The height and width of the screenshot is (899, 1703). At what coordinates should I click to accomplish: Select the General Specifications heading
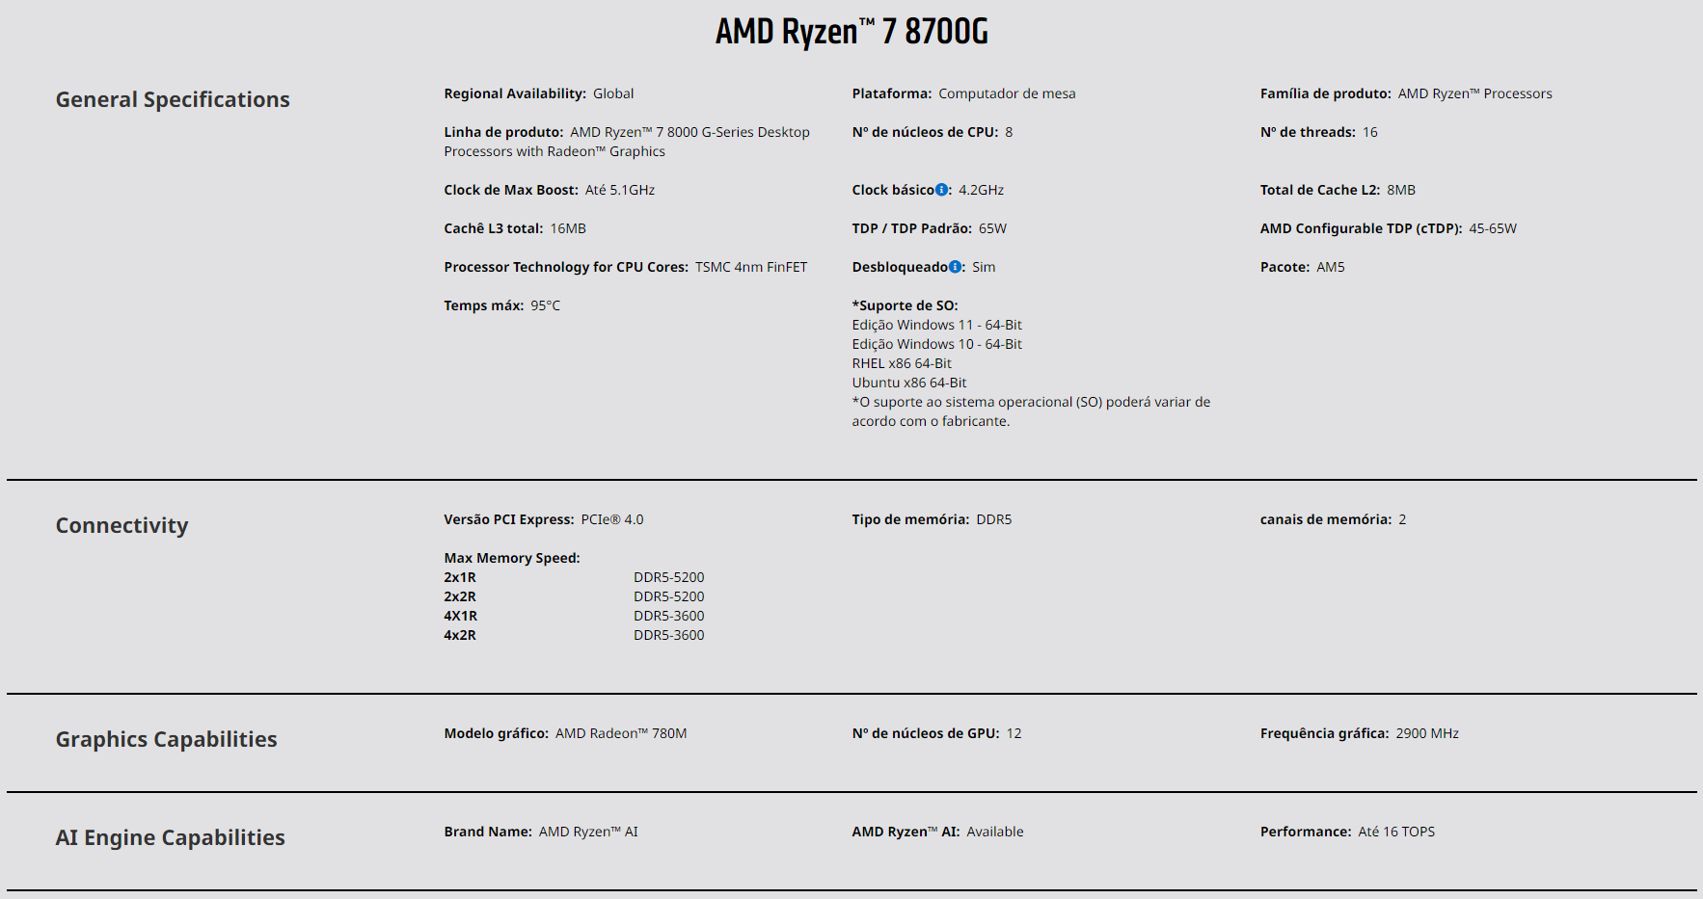point(173,99)
